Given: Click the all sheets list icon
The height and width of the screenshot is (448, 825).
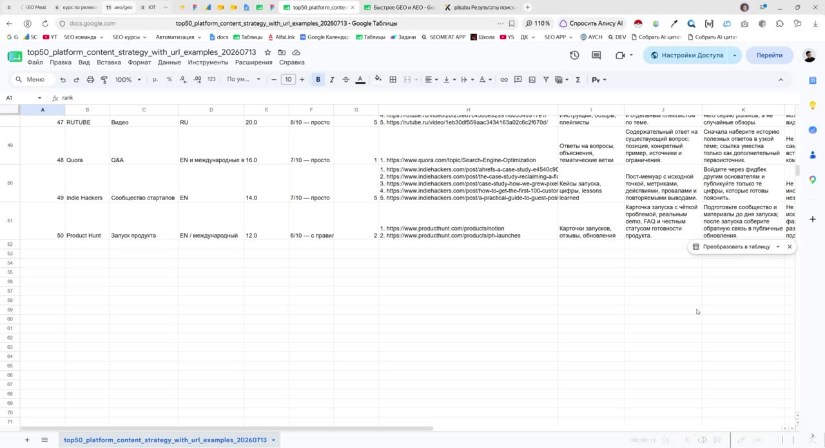Looking at the screenshot, I should 44,440.
